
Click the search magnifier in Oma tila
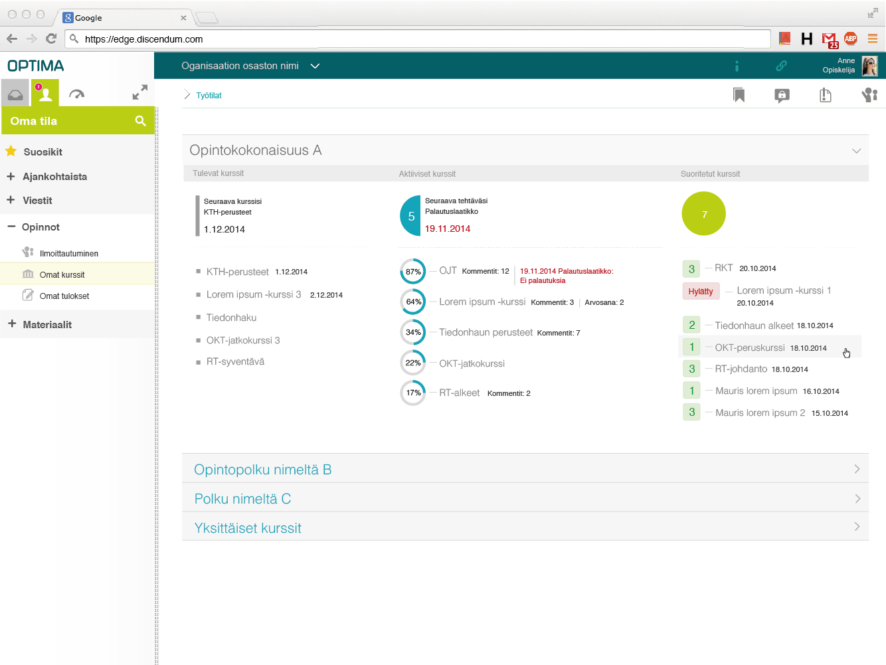click(x=140, y=121)
